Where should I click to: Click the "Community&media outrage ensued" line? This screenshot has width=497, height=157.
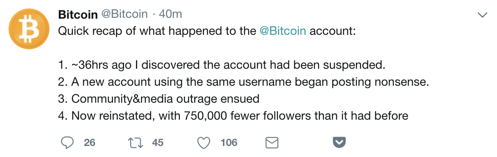pos(159,99)
